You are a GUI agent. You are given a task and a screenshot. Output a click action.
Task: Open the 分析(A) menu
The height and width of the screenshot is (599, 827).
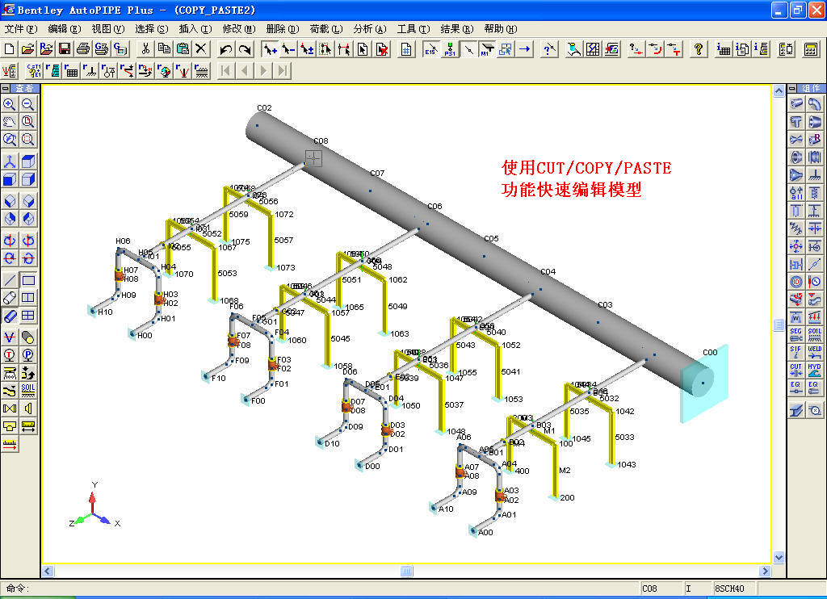(x=370, y=29)
